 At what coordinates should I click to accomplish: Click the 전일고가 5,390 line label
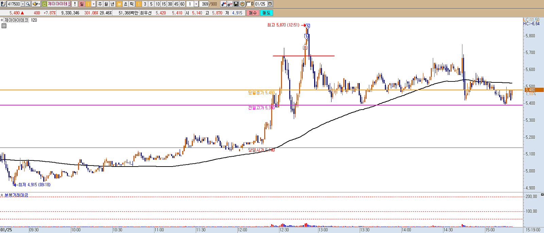pyautogui.click(x=261, y=108)
